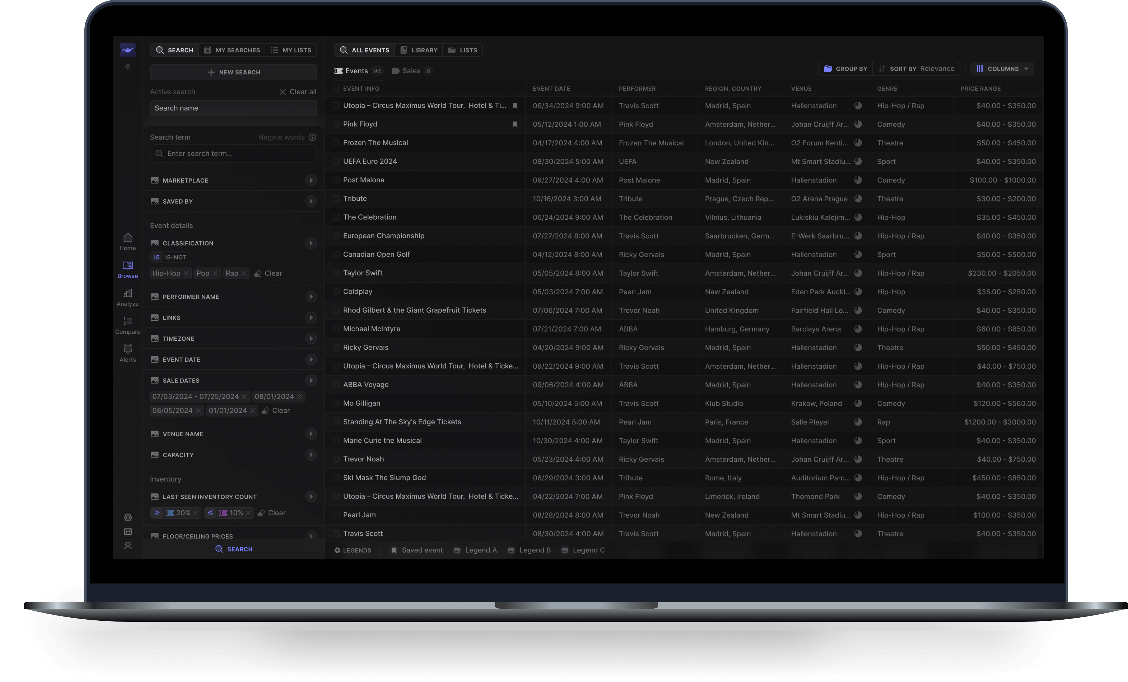
Task: Check the Post Malone row checkbox
Action: [x=336, y=180]
